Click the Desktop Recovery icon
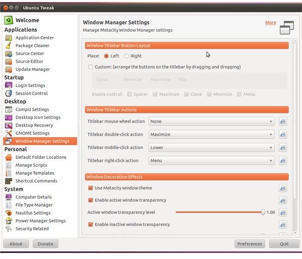The width and height of the screenshot is (302, 259). coord(9,125)
